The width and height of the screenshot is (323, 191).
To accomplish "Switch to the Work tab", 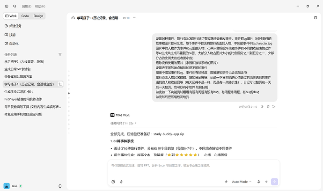I will point(11,16).
